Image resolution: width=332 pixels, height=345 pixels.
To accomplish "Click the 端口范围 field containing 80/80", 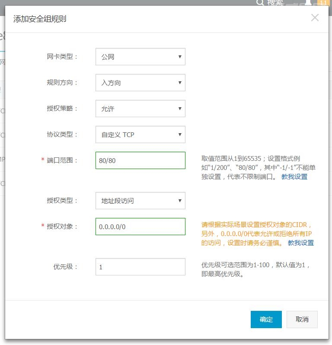I will pos(140,160).
